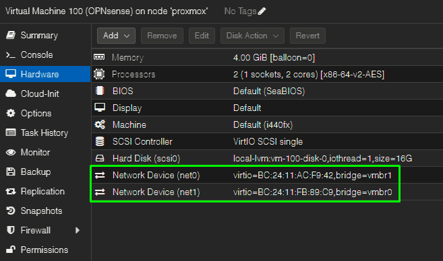Click the VirtIO SCSI single value
This screenshot has width=443, height=261.
point(268,141)
